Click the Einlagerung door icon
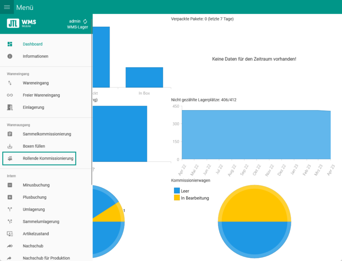 coord(10,107)
